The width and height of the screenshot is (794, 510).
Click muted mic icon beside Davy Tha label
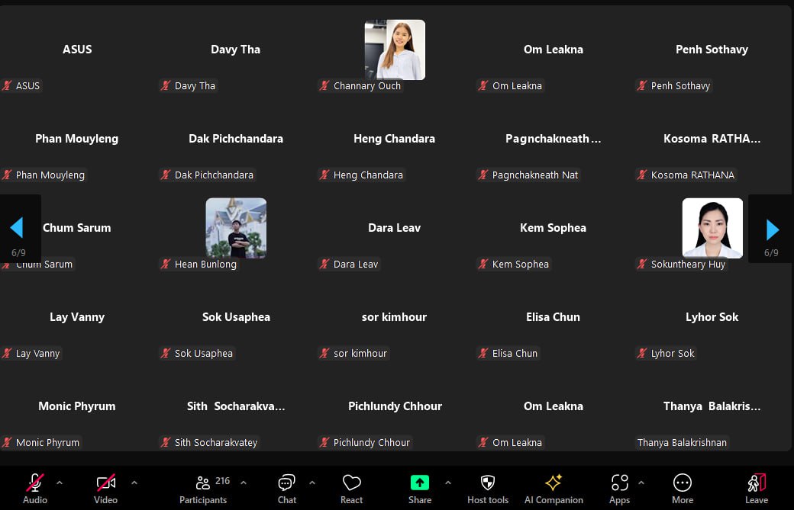166,85
